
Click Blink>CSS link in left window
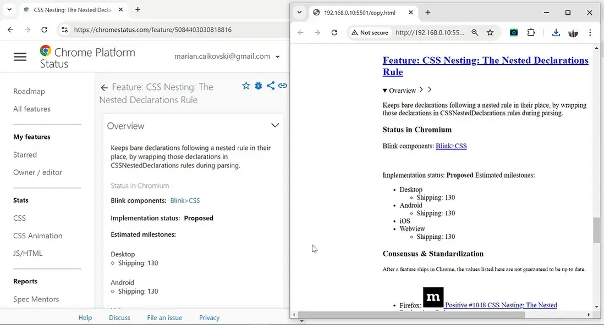tap(185, 200)
